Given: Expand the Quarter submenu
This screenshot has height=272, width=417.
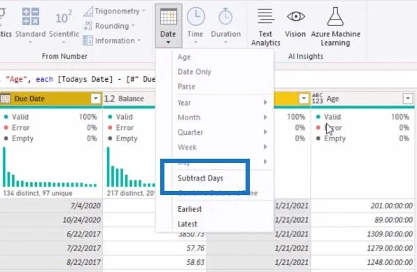Looking at the screenshot, I should coord(222,132).
